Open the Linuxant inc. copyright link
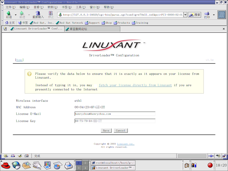Viewport: 228px width, 171px height. pos(126,144)
